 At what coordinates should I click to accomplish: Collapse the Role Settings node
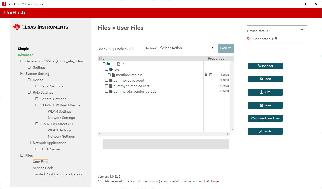coord(29,92)
